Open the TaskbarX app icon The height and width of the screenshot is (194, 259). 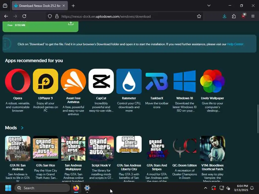coord(157,81)
